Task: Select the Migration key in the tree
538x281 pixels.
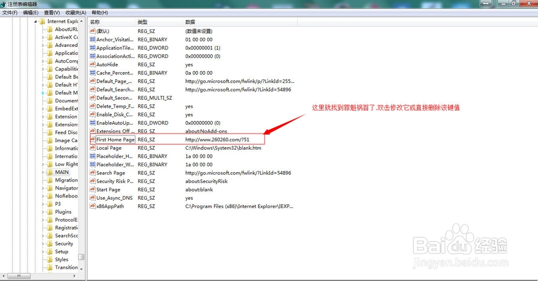Action: click(x=66, y=180)
